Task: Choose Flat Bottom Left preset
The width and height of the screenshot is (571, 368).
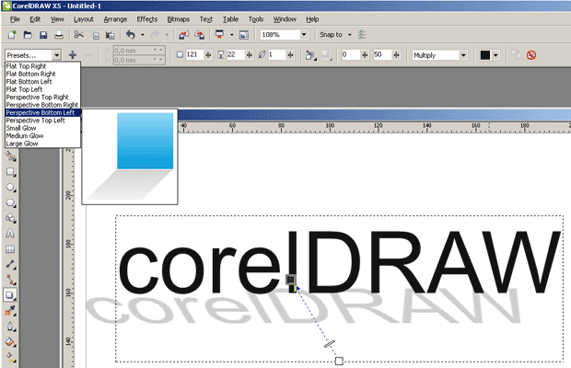Action: (x=42, y=82)
